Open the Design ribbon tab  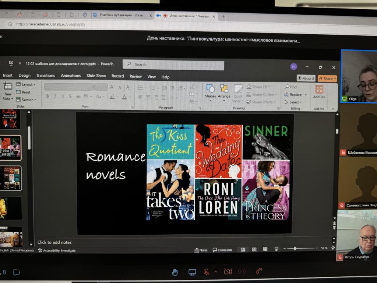pyautogui.click(x=25, y=75)
